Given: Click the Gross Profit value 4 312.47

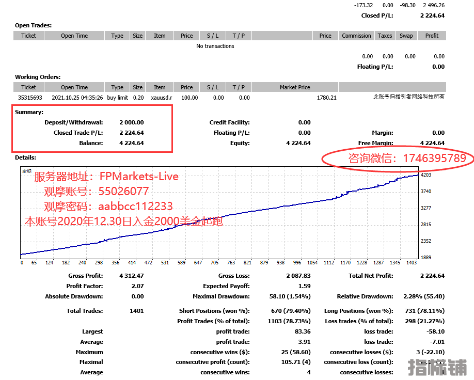Looking at the screenshot, I should point(131,276).
